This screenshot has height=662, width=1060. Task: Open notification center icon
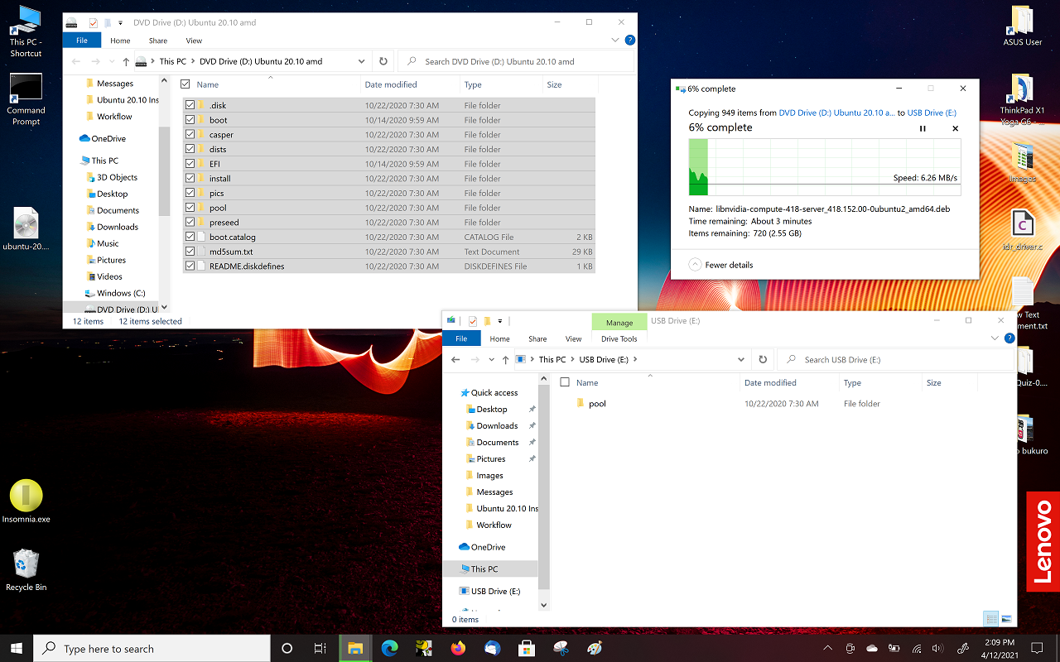pyautogui.click(x=1037, y=649)
